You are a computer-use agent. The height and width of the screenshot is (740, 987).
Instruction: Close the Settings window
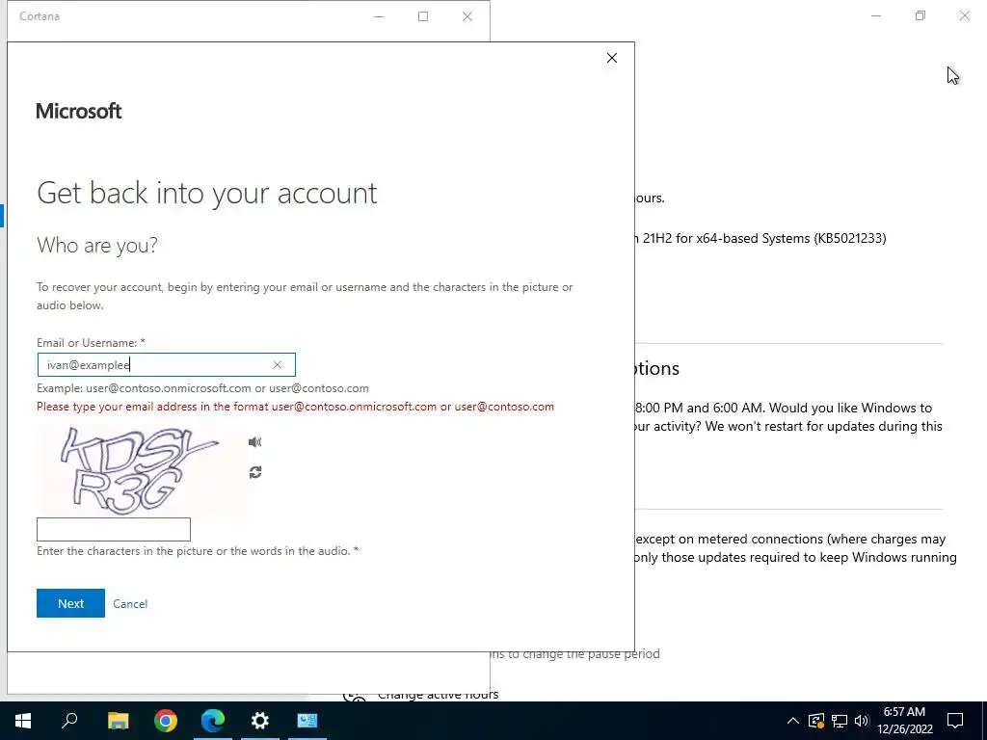pyautogui.click(x=964, y=15)
